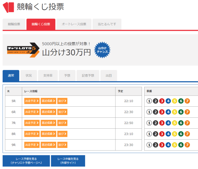Pick car number 5 in race 6R

(174, 112)
